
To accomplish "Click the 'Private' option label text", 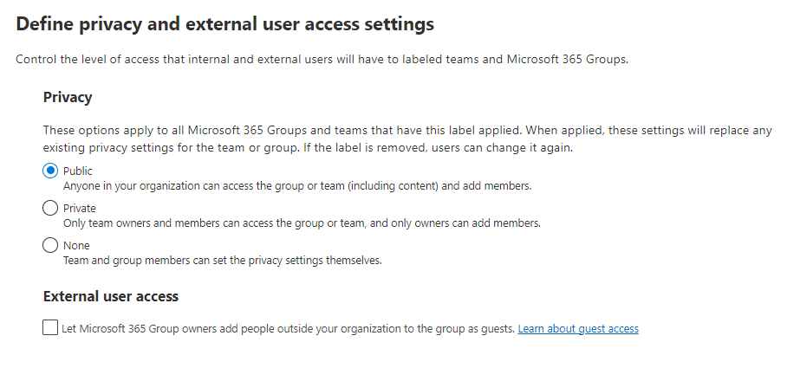I will click(x=80, y=209).
